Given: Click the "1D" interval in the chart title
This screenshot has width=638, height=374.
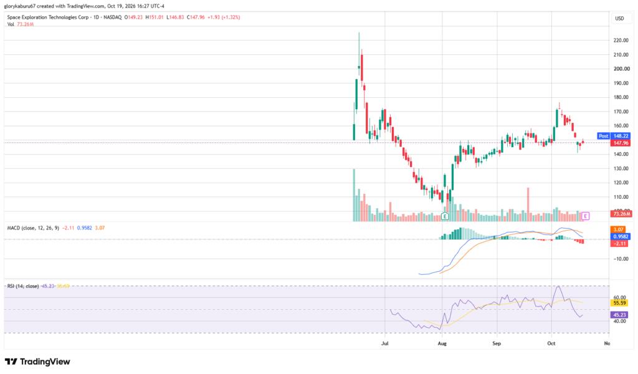Looking at the screenshot, I should click(95, 17).
